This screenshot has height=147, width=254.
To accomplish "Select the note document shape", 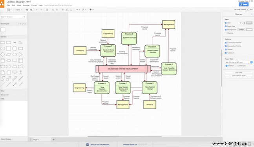I will pyautogui.click(x=3, y=72).
